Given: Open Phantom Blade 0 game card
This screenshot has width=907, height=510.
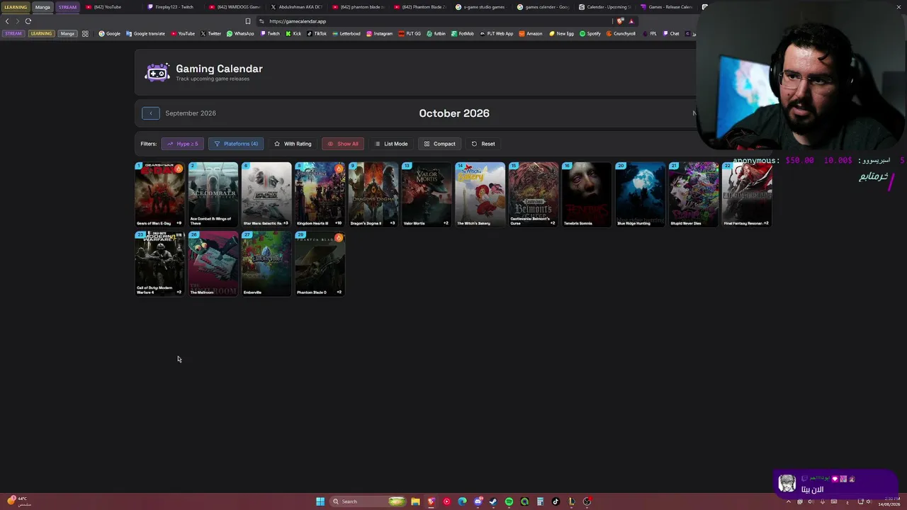Looking at the screenshot, I should [x=320, y=263].
